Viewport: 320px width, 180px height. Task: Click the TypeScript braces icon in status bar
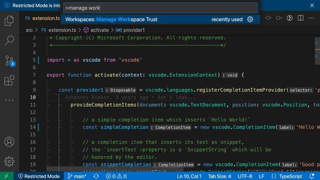click(x=273, y=176)
